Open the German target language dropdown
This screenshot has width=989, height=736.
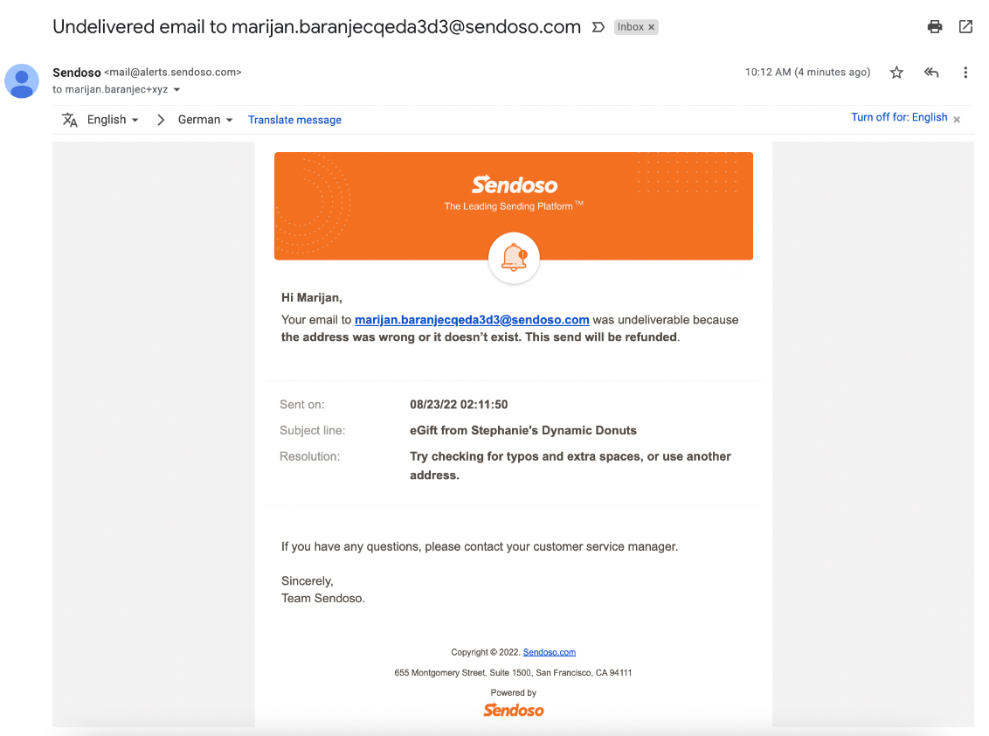point(205,119)
